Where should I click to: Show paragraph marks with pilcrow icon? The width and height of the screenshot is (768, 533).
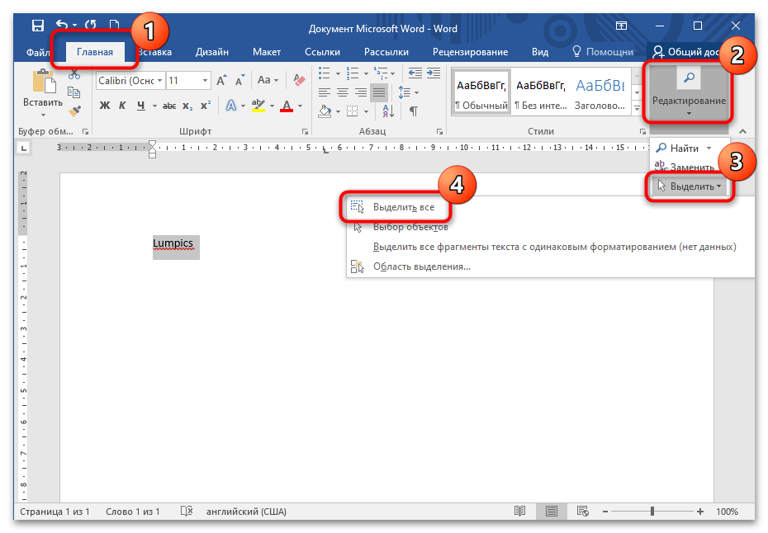[413, 110]
